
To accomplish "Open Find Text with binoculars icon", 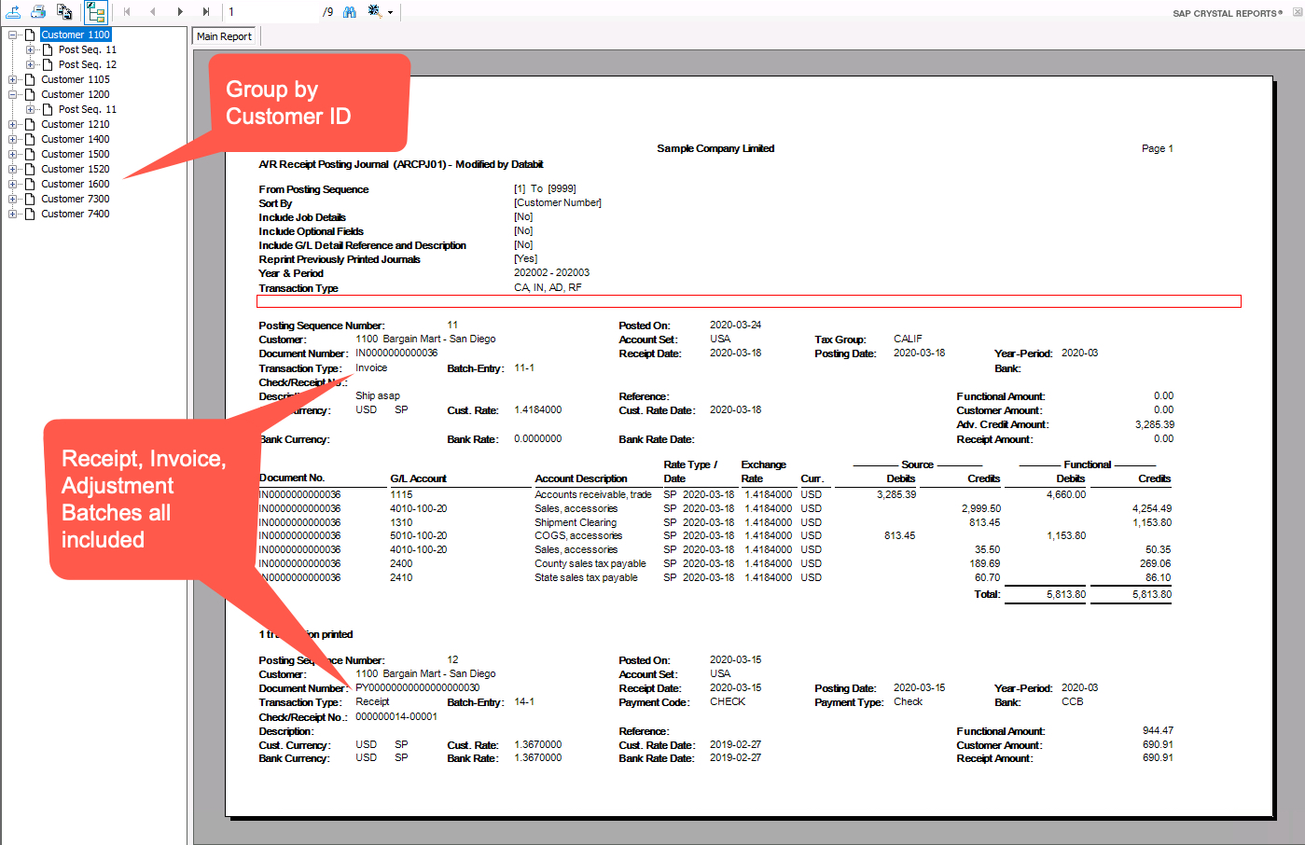I will (x=350, y=12).
